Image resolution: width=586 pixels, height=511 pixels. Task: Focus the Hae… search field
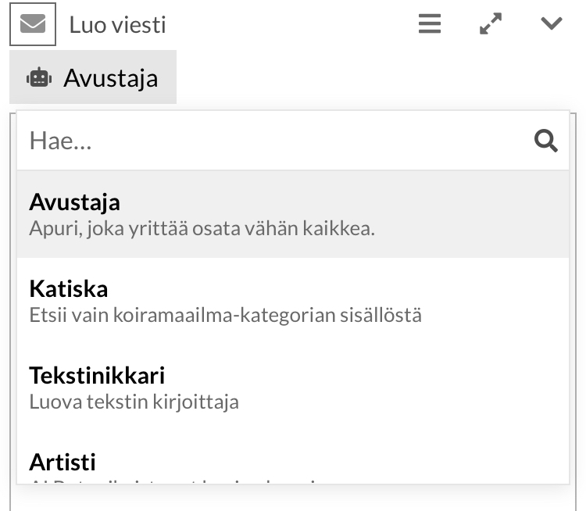coord(273,141)
